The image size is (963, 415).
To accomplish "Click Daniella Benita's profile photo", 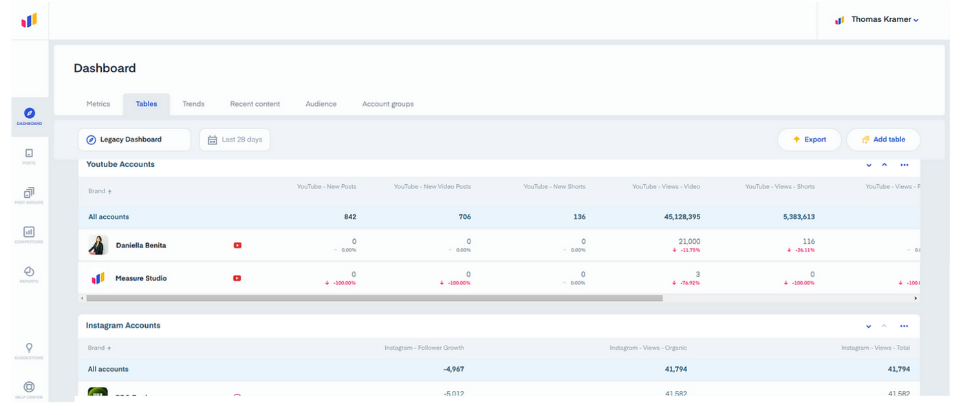I will click(98, 245).
